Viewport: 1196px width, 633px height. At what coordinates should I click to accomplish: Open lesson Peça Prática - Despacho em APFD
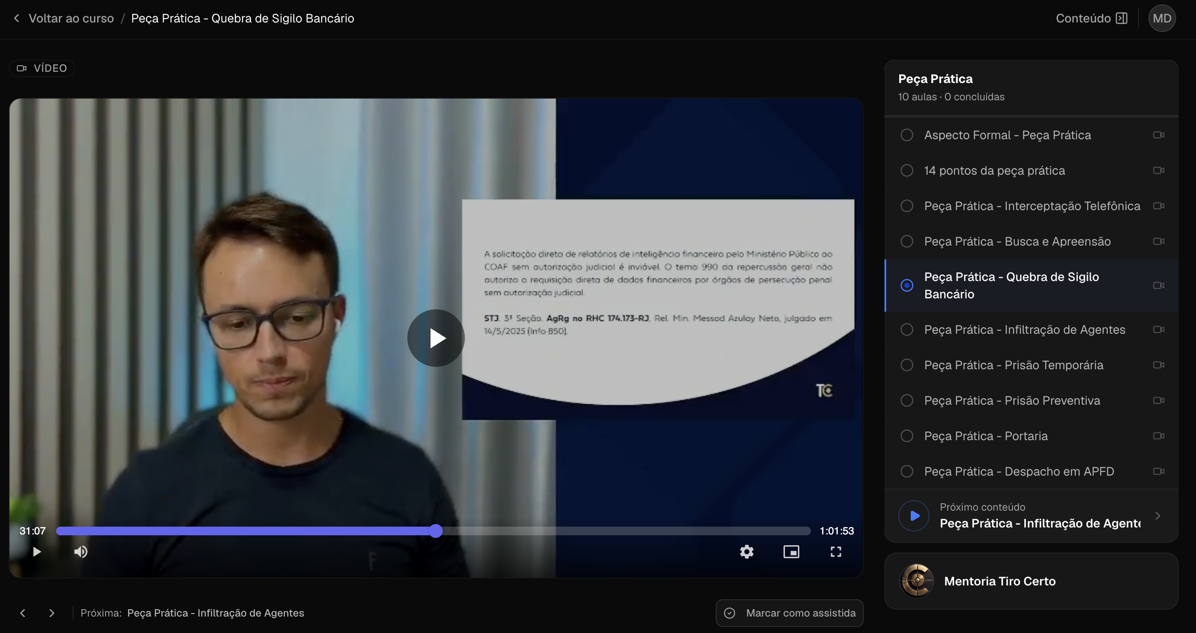pos(1031,471)
